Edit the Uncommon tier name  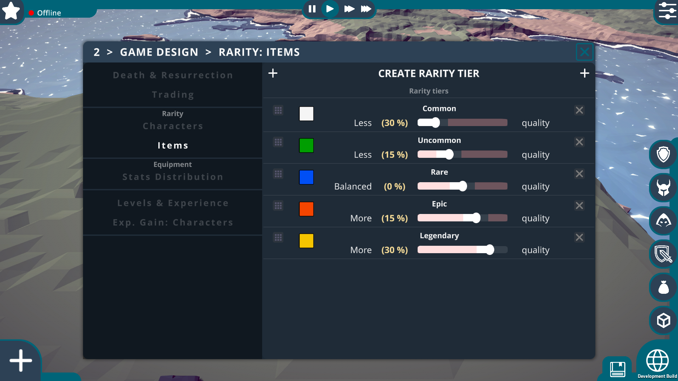tap(439, 140)
